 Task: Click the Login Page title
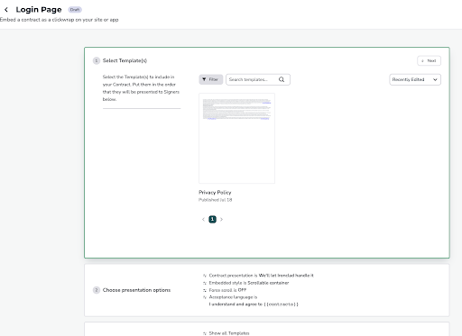39,10
